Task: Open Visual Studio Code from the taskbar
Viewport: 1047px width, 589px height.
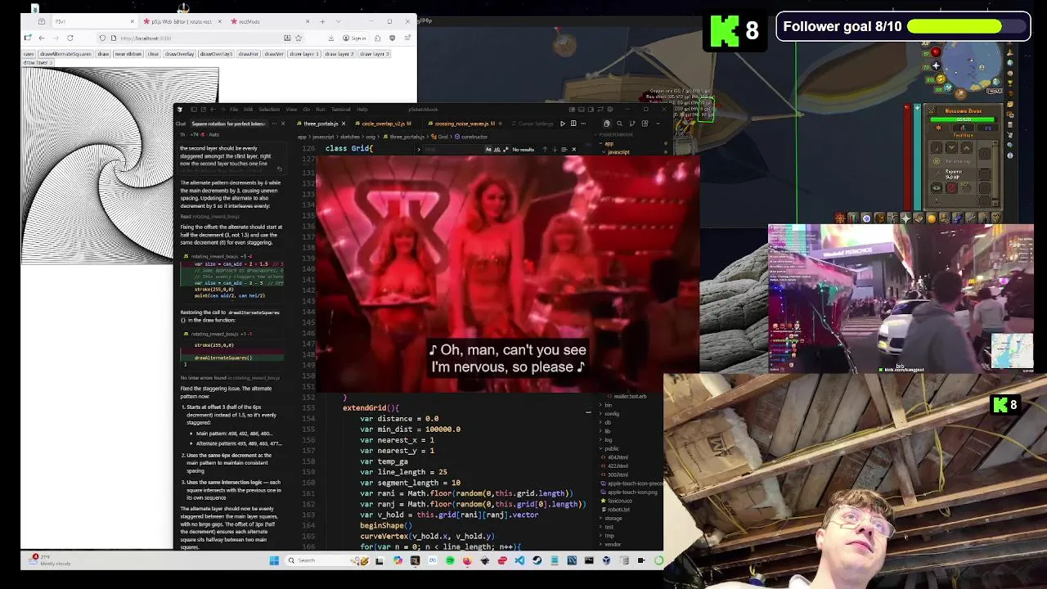Action: pyautogui.click(x=519, y=560)
